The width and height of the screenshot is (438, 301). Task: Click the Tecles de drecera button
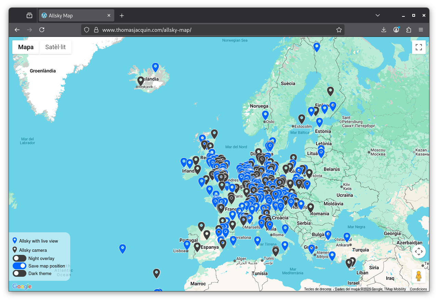tap(317, 289)
